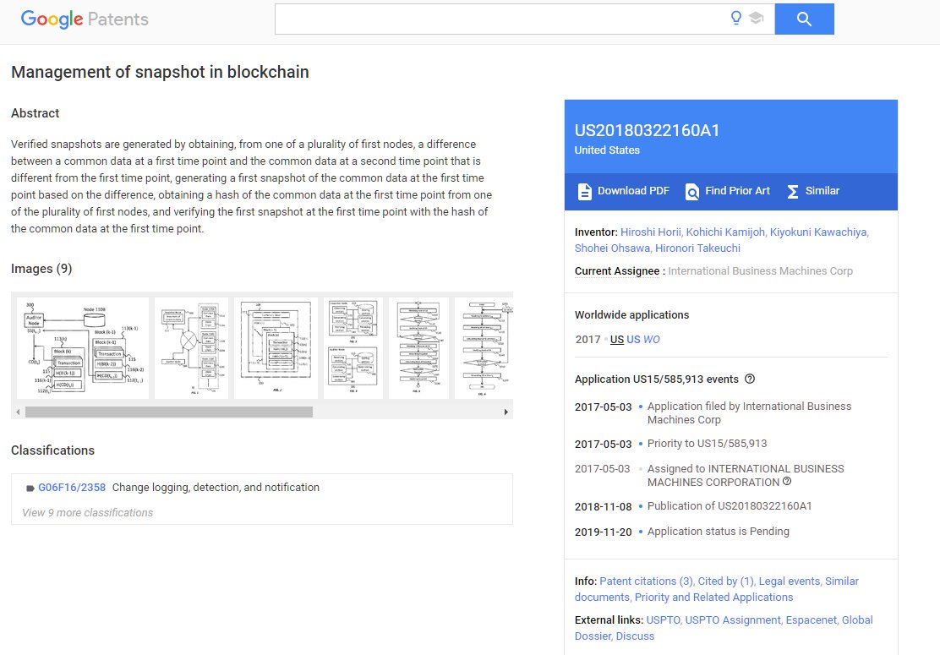Open Find Prior Art
The height and width of the screenshot is (655, 940).
coord(737,190)
